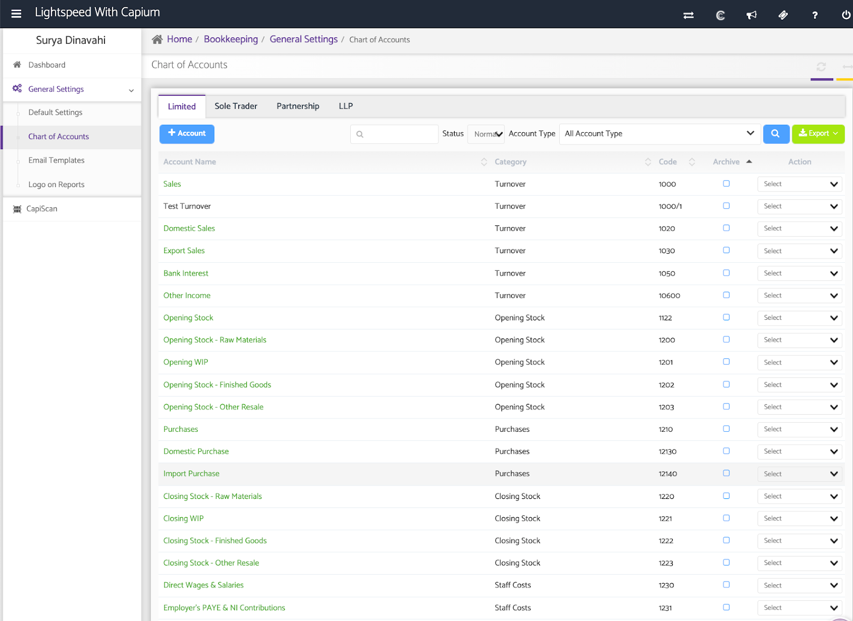Tick the Archive checkbox for Other Income
853x621 pixels.
[x=726, y=295]
